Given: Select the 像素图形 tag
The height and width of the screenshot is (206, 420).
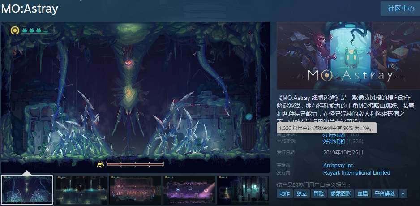Looking at the screenshot, I should (340, 193).
